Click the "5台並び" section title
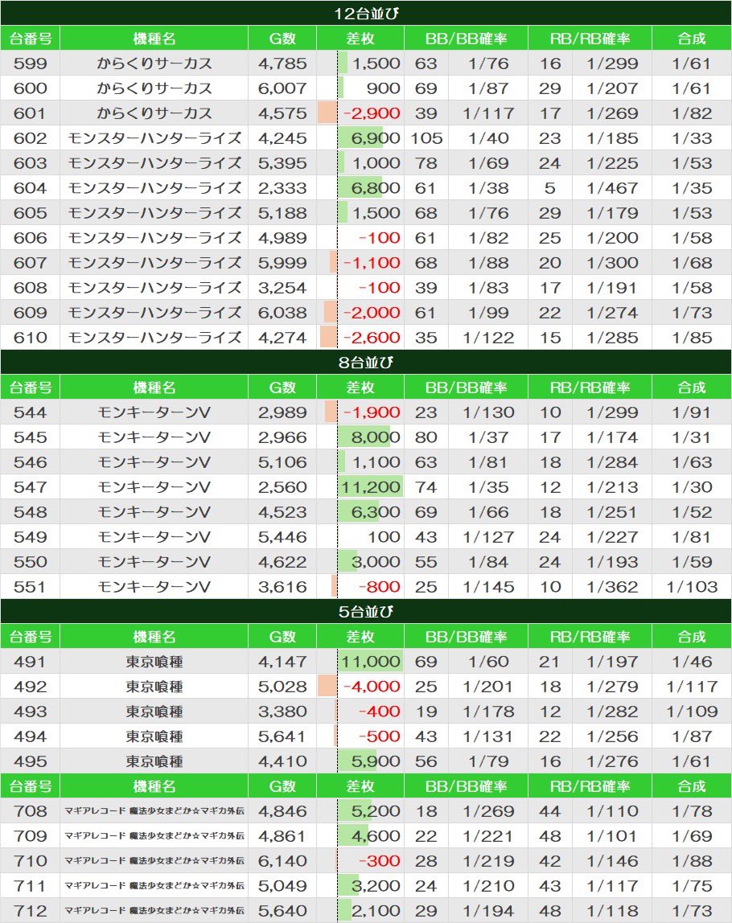This screenshot has height=923, width=732. click(366, 611)
